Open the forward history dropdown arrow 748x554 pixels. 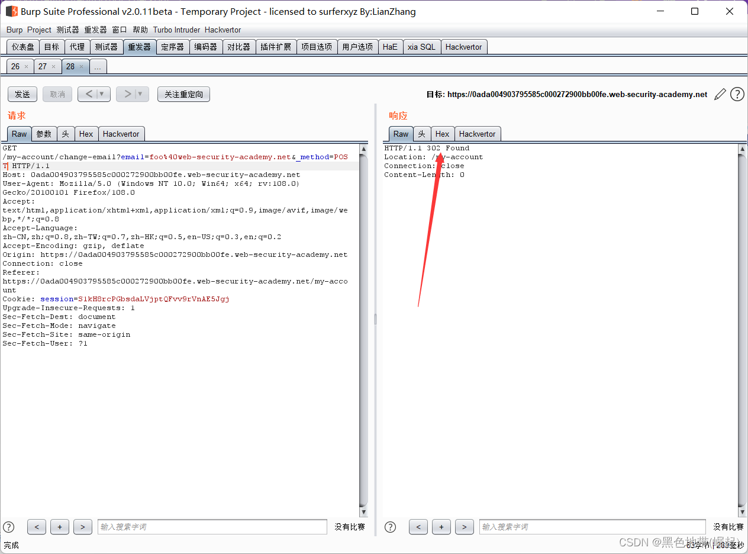(x=140, y=94)
